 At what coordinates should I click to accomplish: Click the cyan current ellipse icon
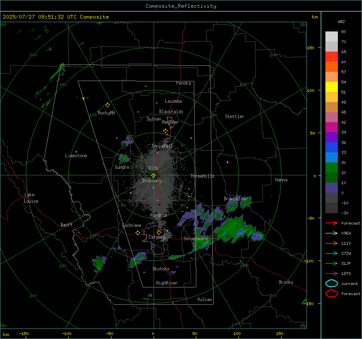click(331, 283)
